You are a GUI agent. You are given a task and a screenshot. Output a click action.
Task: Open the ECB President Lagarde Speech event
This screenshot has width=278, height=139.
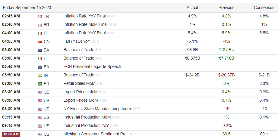92,66
